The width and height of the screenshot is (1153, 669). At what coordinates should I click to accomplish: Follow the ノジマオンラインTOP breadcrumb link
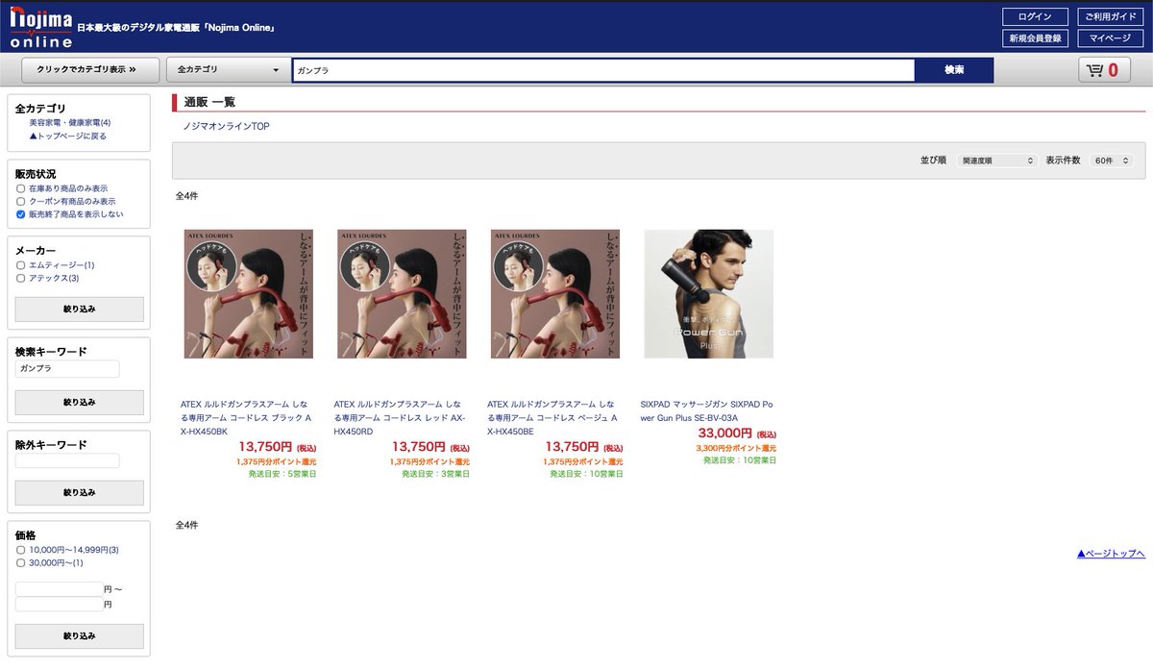227,127
